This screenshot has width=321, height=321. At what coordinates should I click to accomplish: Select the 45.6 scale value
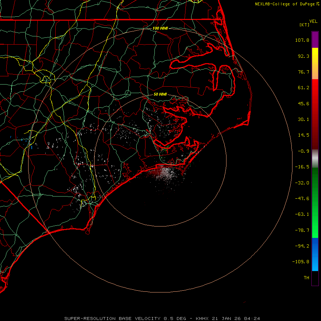pos(304,103)
